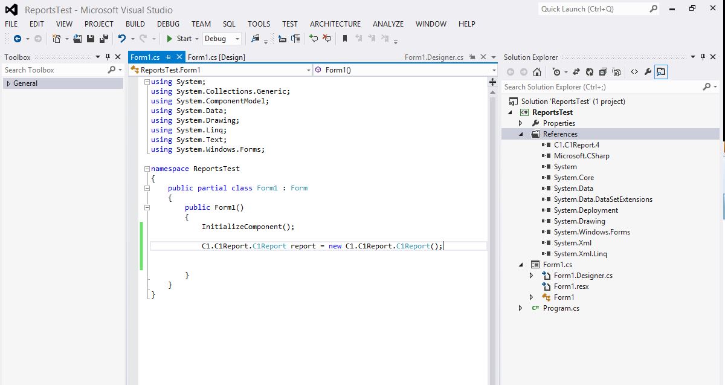Click the decrease indent toolbar icon
The height and width of the screenshot is (385, 725).
282,39
